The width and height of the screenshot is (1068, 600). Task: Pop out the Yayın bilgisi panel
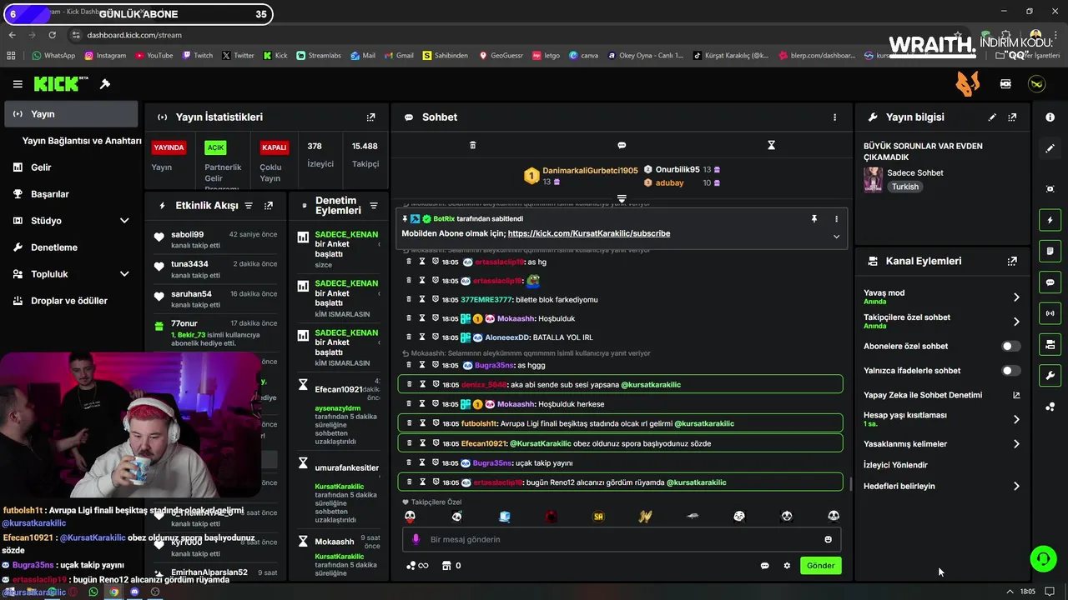tap(1012, 117)
